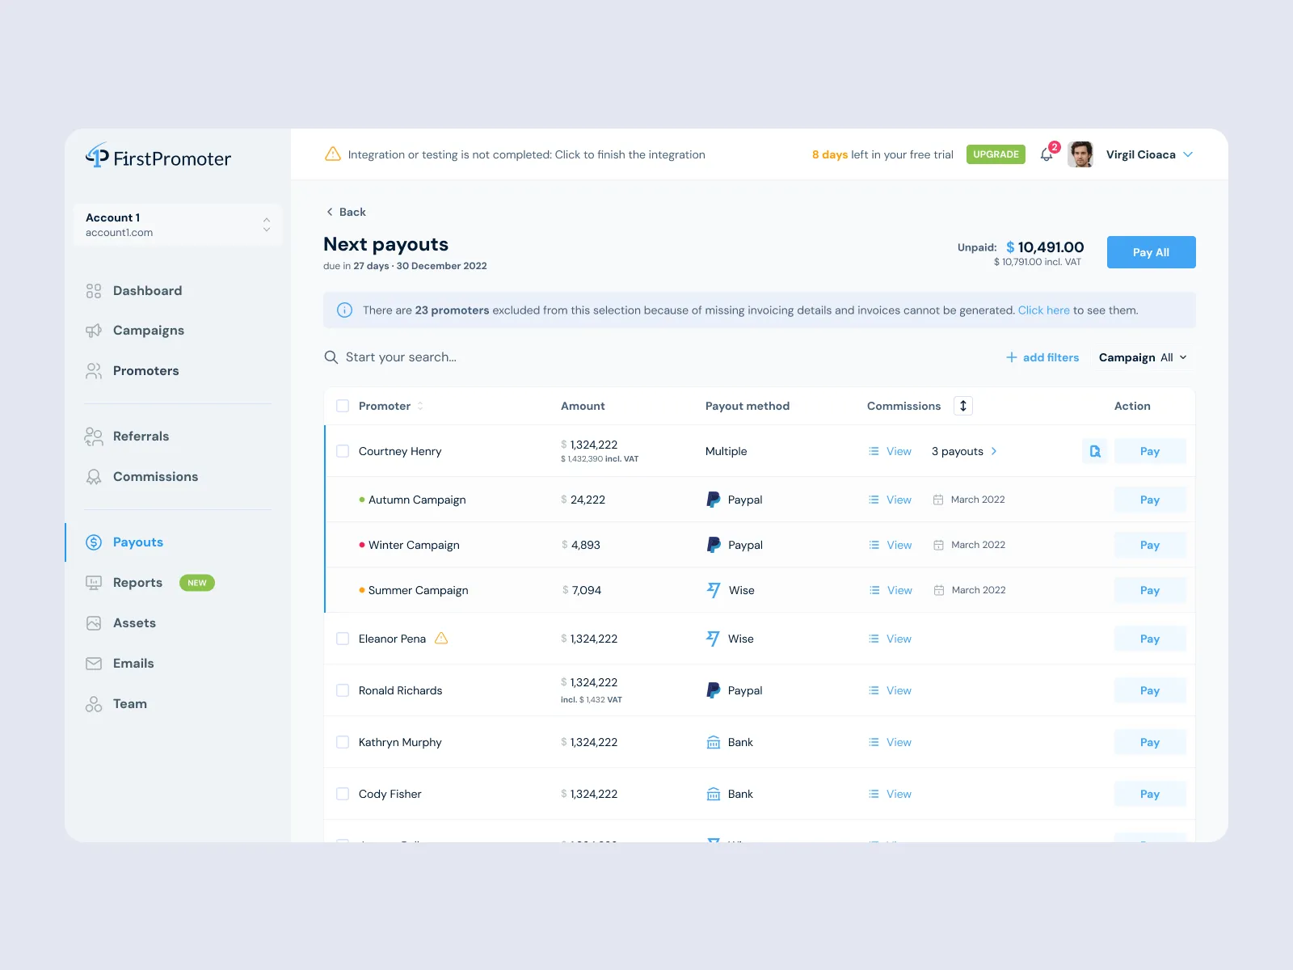Image resolution: width=1293 pixels, height=970 pixels.
Task: Click the 'Click here' link in notice
Action: pyautogui.click(x=1043, y=310)
